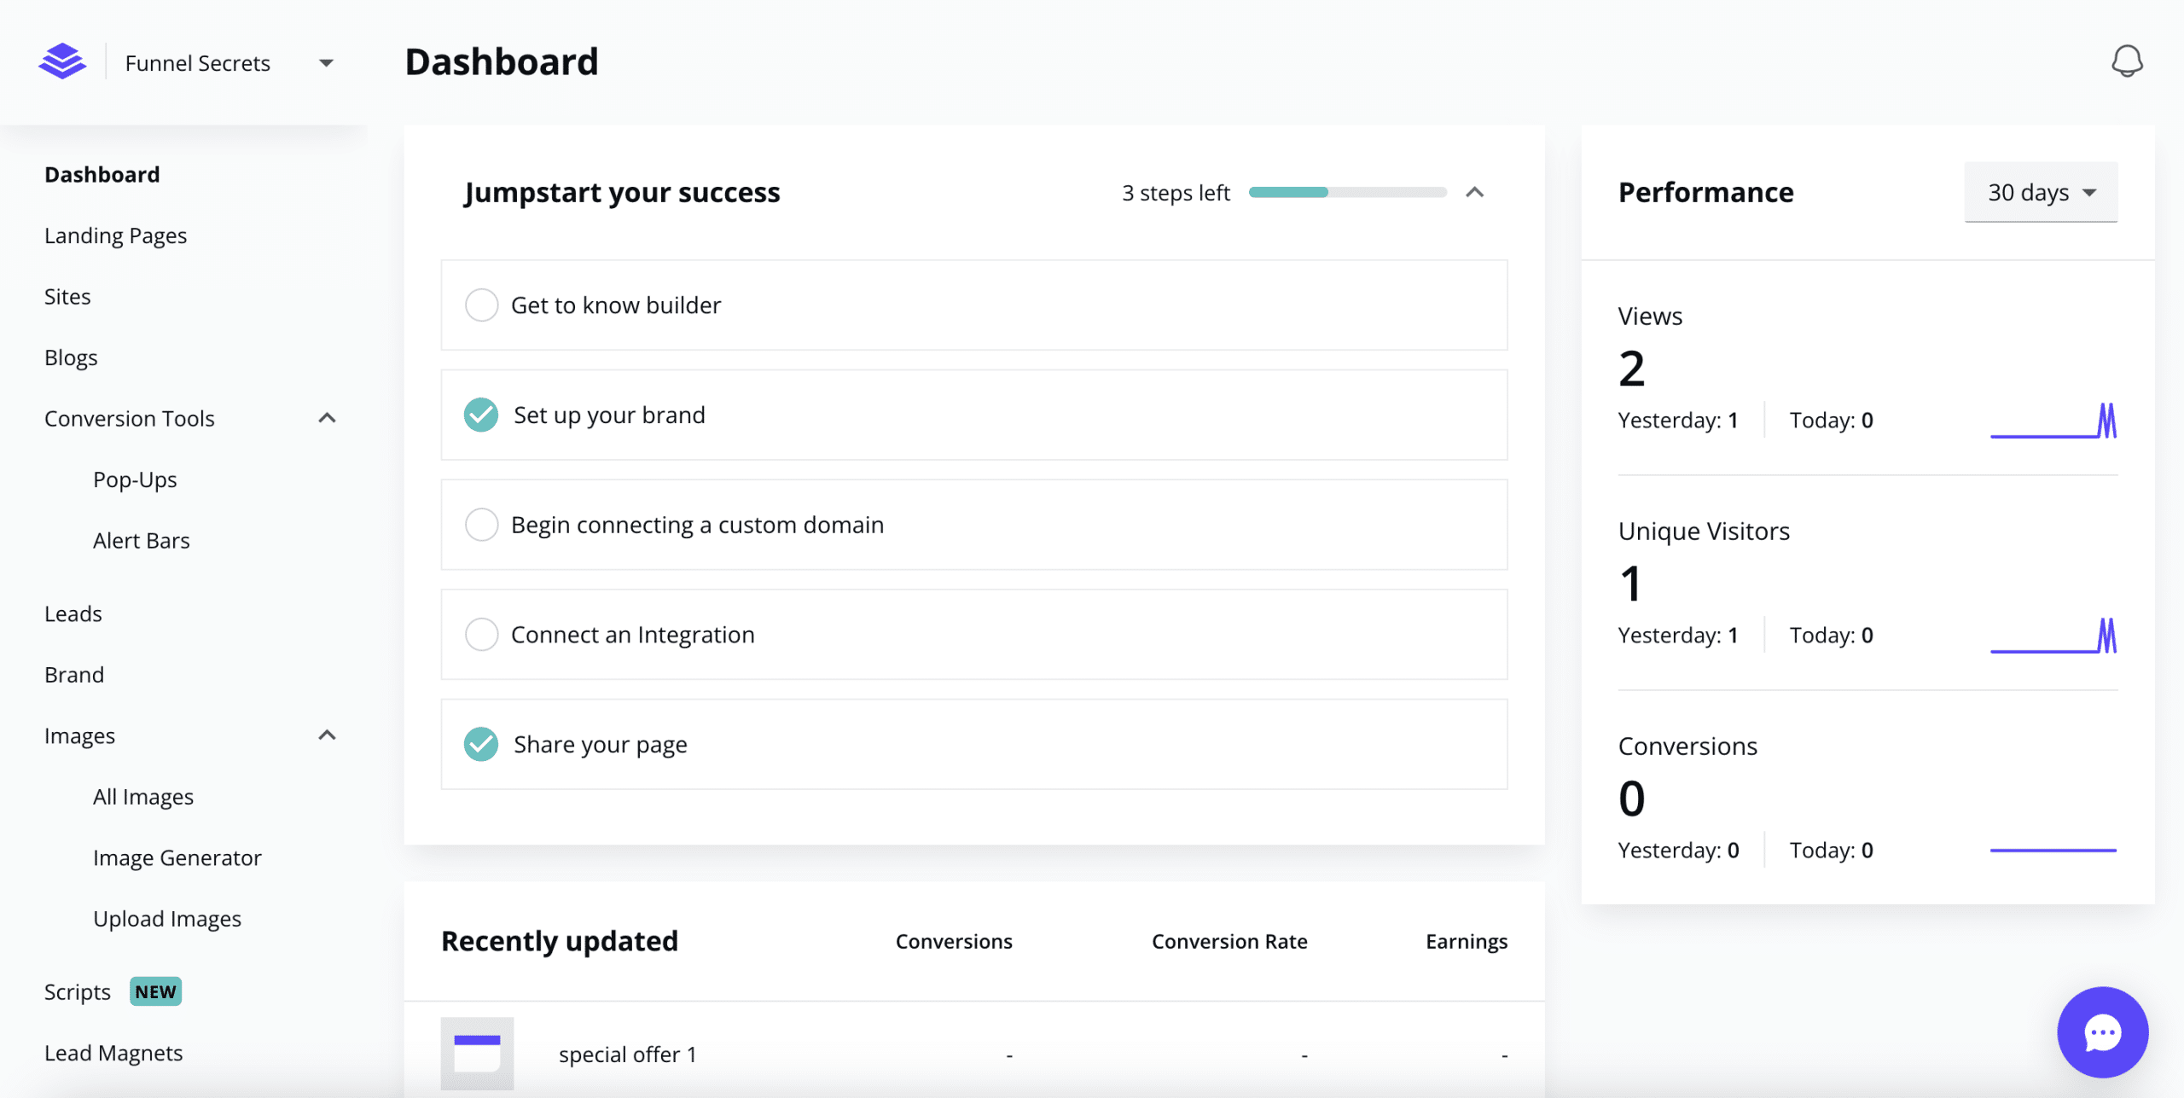
Task: Open the Funnel Secrets account dropdown arrow
Action: click(326, 63)
